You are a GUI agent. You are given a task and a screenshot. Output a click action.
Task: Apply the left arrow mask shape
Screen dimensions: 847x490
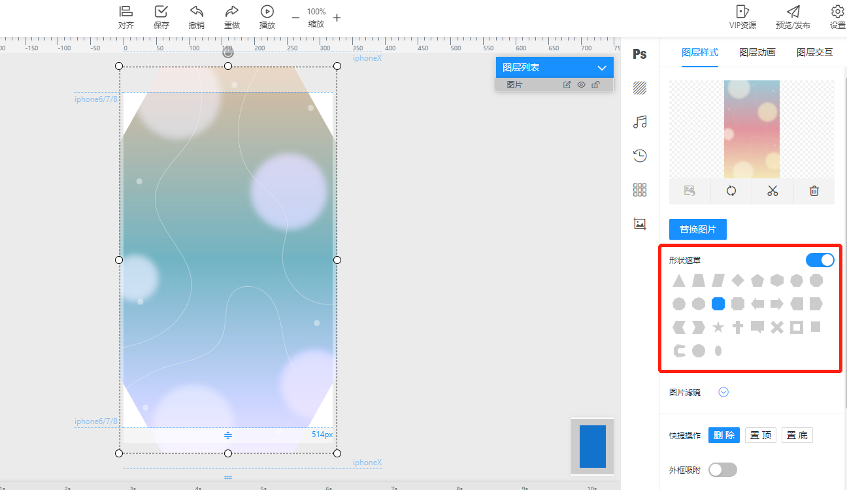pyautogui.click(x=757, y=304)
